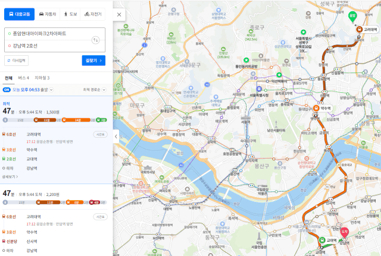Click the 11분 brown segment in 1,500원 route bar
The height and width of the screenshot is (256, 381).
pyautogui.click(x=45, y=120)
